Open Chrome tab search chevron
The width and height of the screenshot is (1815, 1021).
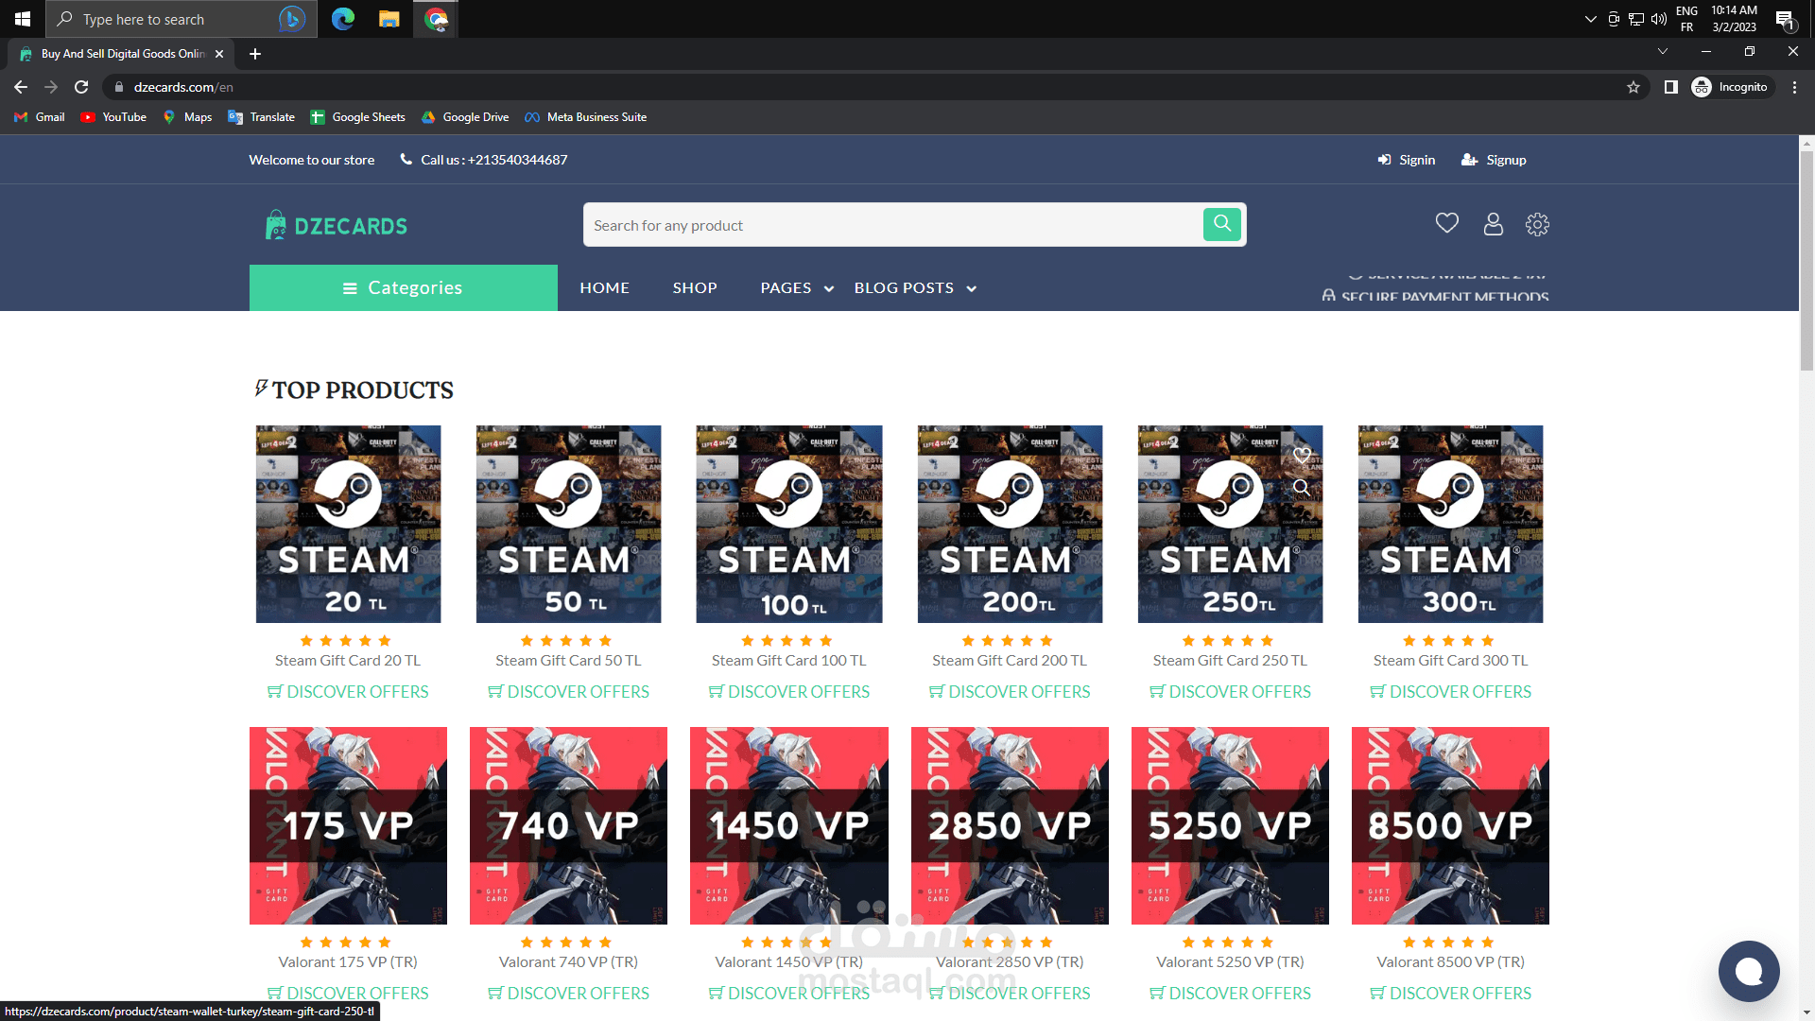(1663, 51)
